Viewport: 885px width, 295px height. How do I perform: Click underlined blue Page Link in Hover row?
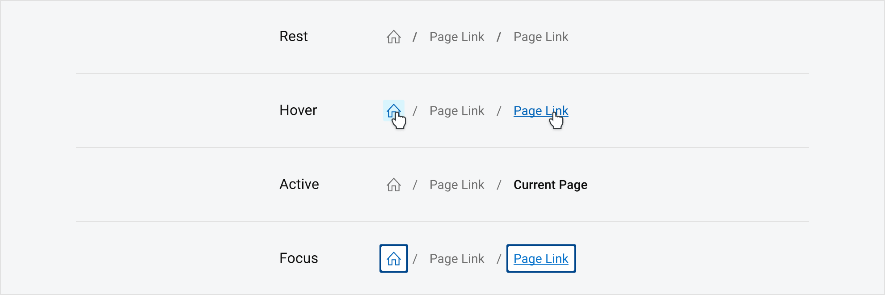(x=541, y=110)
